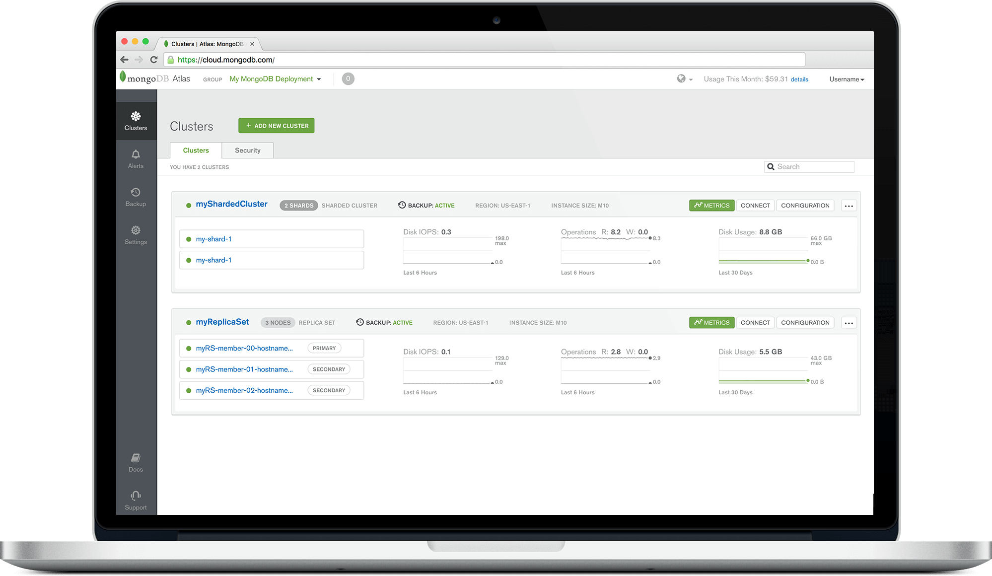Open Support from the sidebar
Viewport: 992px width, 576px height.
coord(136,499)
